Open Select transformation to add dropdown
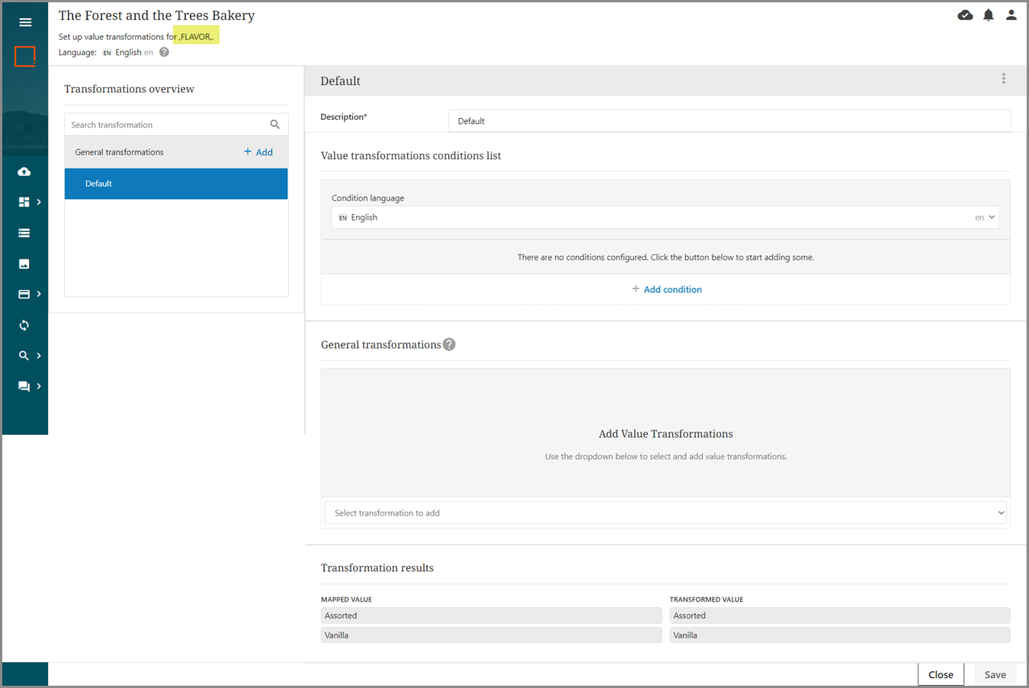Image resolution: width=1029 pixels, height=688 pixels. pos(665,513)
